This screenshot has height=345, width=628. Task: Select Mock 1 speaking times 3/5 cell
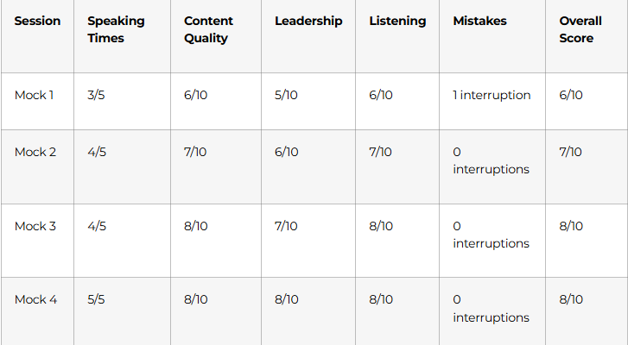[98, 95]
